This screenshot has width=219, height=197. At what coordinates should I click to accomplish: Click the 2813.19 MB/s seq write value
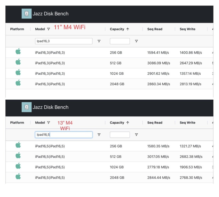click(x=191, y=84)
